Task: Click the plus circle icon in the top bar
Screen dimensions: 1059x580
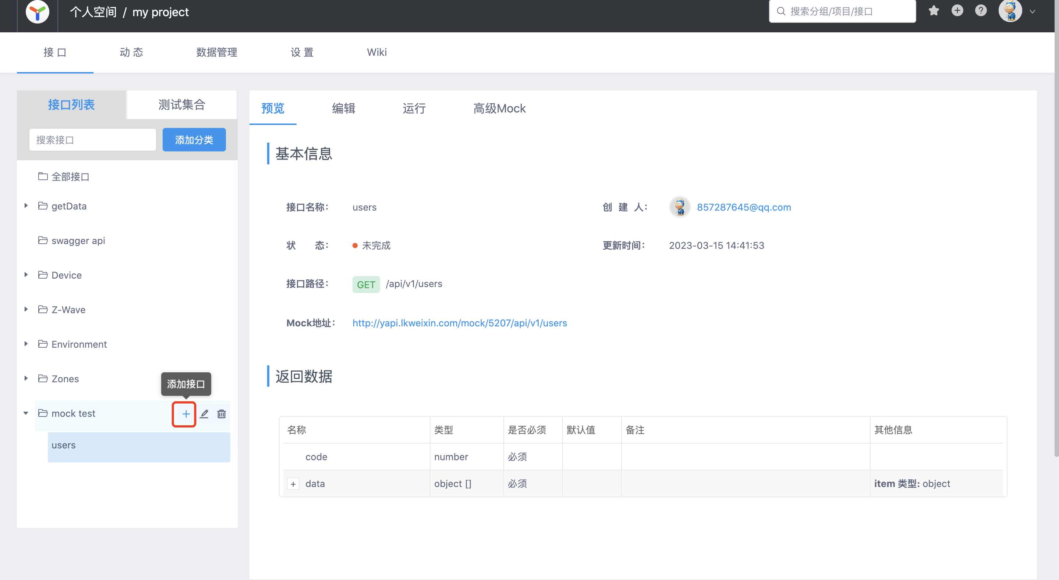Action: (957, 11)
